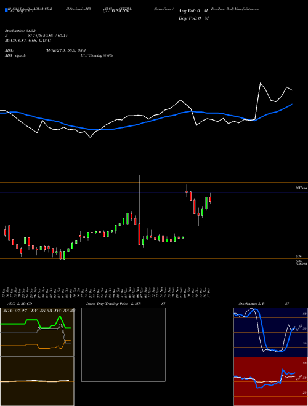Click the Day Vol: 0 M label
The width and height of the screenshot is (308, 406).
(x=193, y=18)
